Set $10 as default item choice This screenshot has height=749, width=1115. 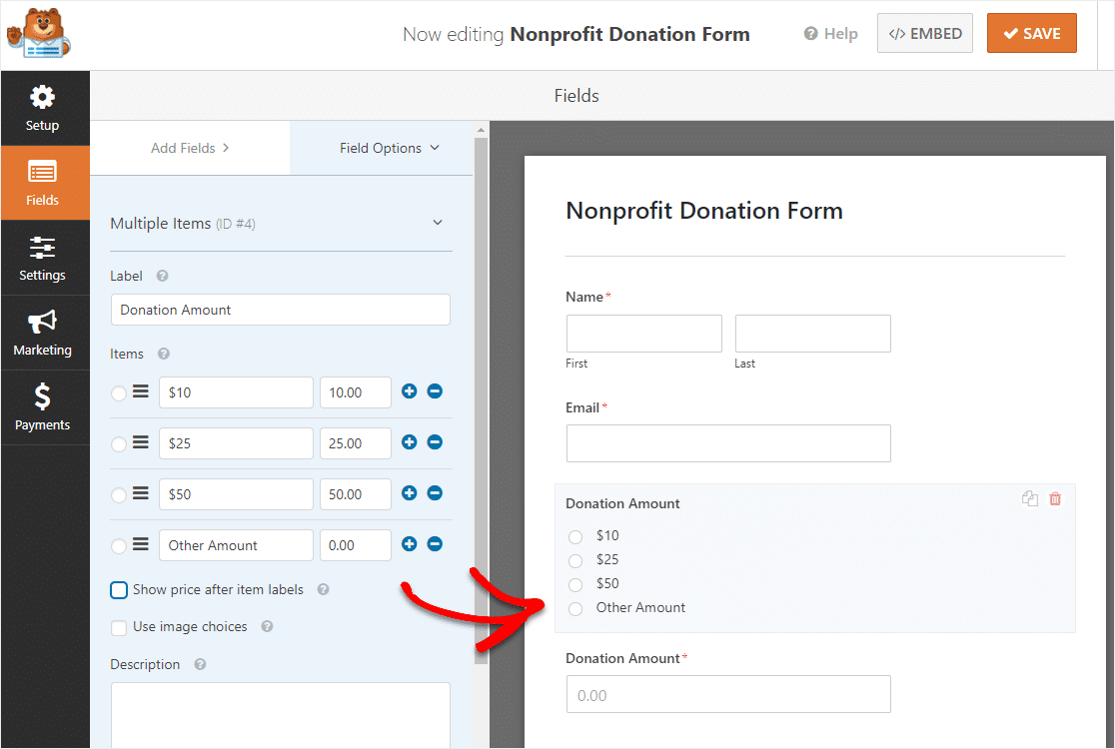pos(119,393)
